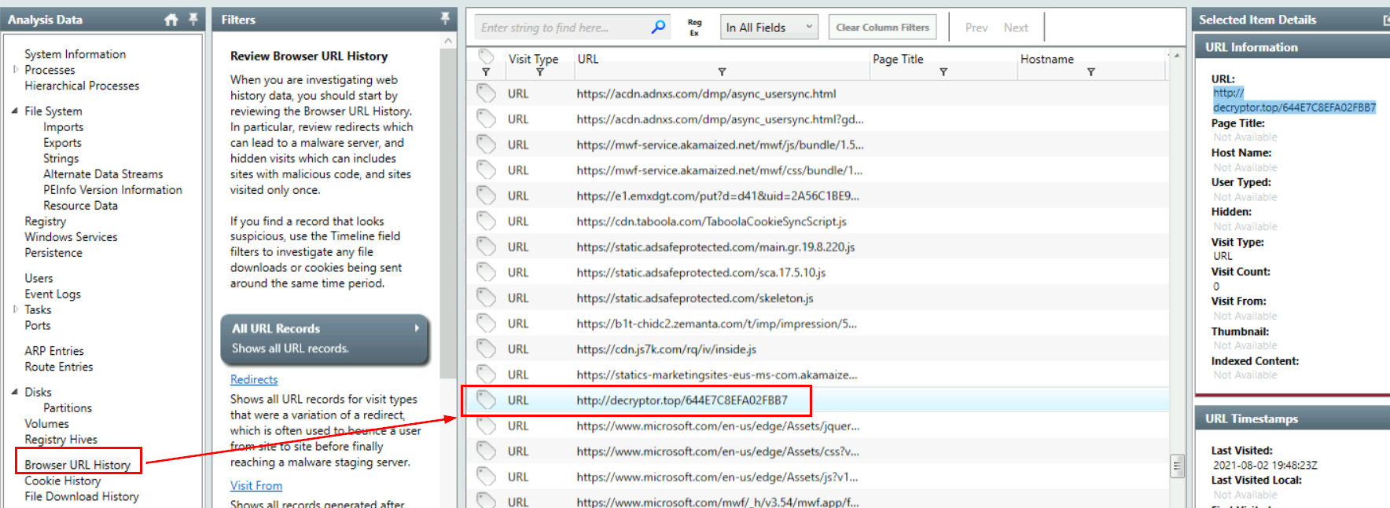The image size is (1390, 508).
Task: Toggle the RegEx search option
Action: pos(694,27)
